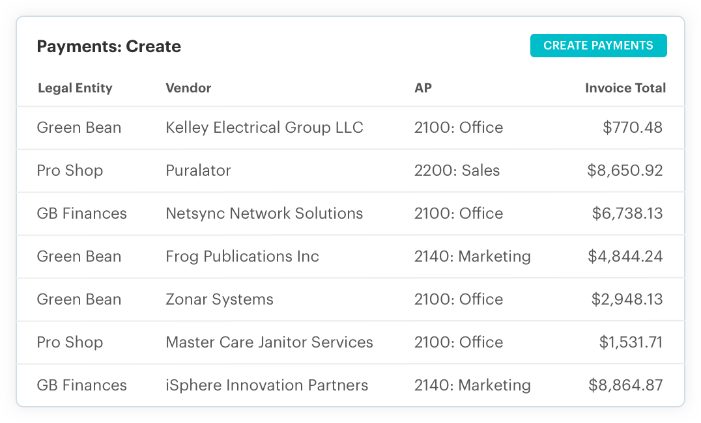Click the 2140: Marketing AP account for Frog Publications

(x=473, y=256)
